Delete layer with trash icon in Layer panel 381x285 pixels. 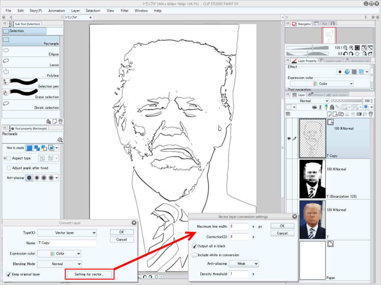pyautogui.click(x=371, y=114)
